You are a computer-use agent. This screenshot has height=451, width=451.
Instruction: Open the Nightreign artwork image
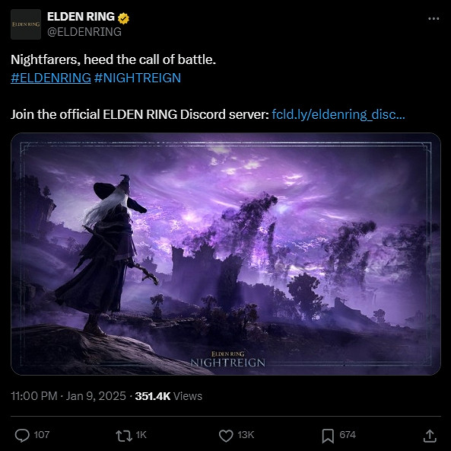tap(226, 254)
